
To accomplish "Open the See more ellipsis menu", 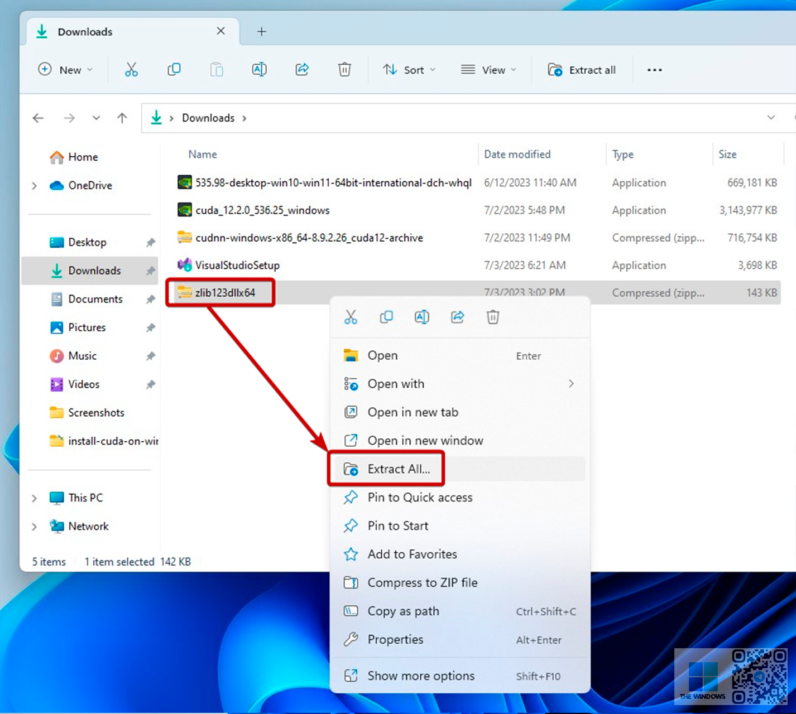I will [655, 70].
